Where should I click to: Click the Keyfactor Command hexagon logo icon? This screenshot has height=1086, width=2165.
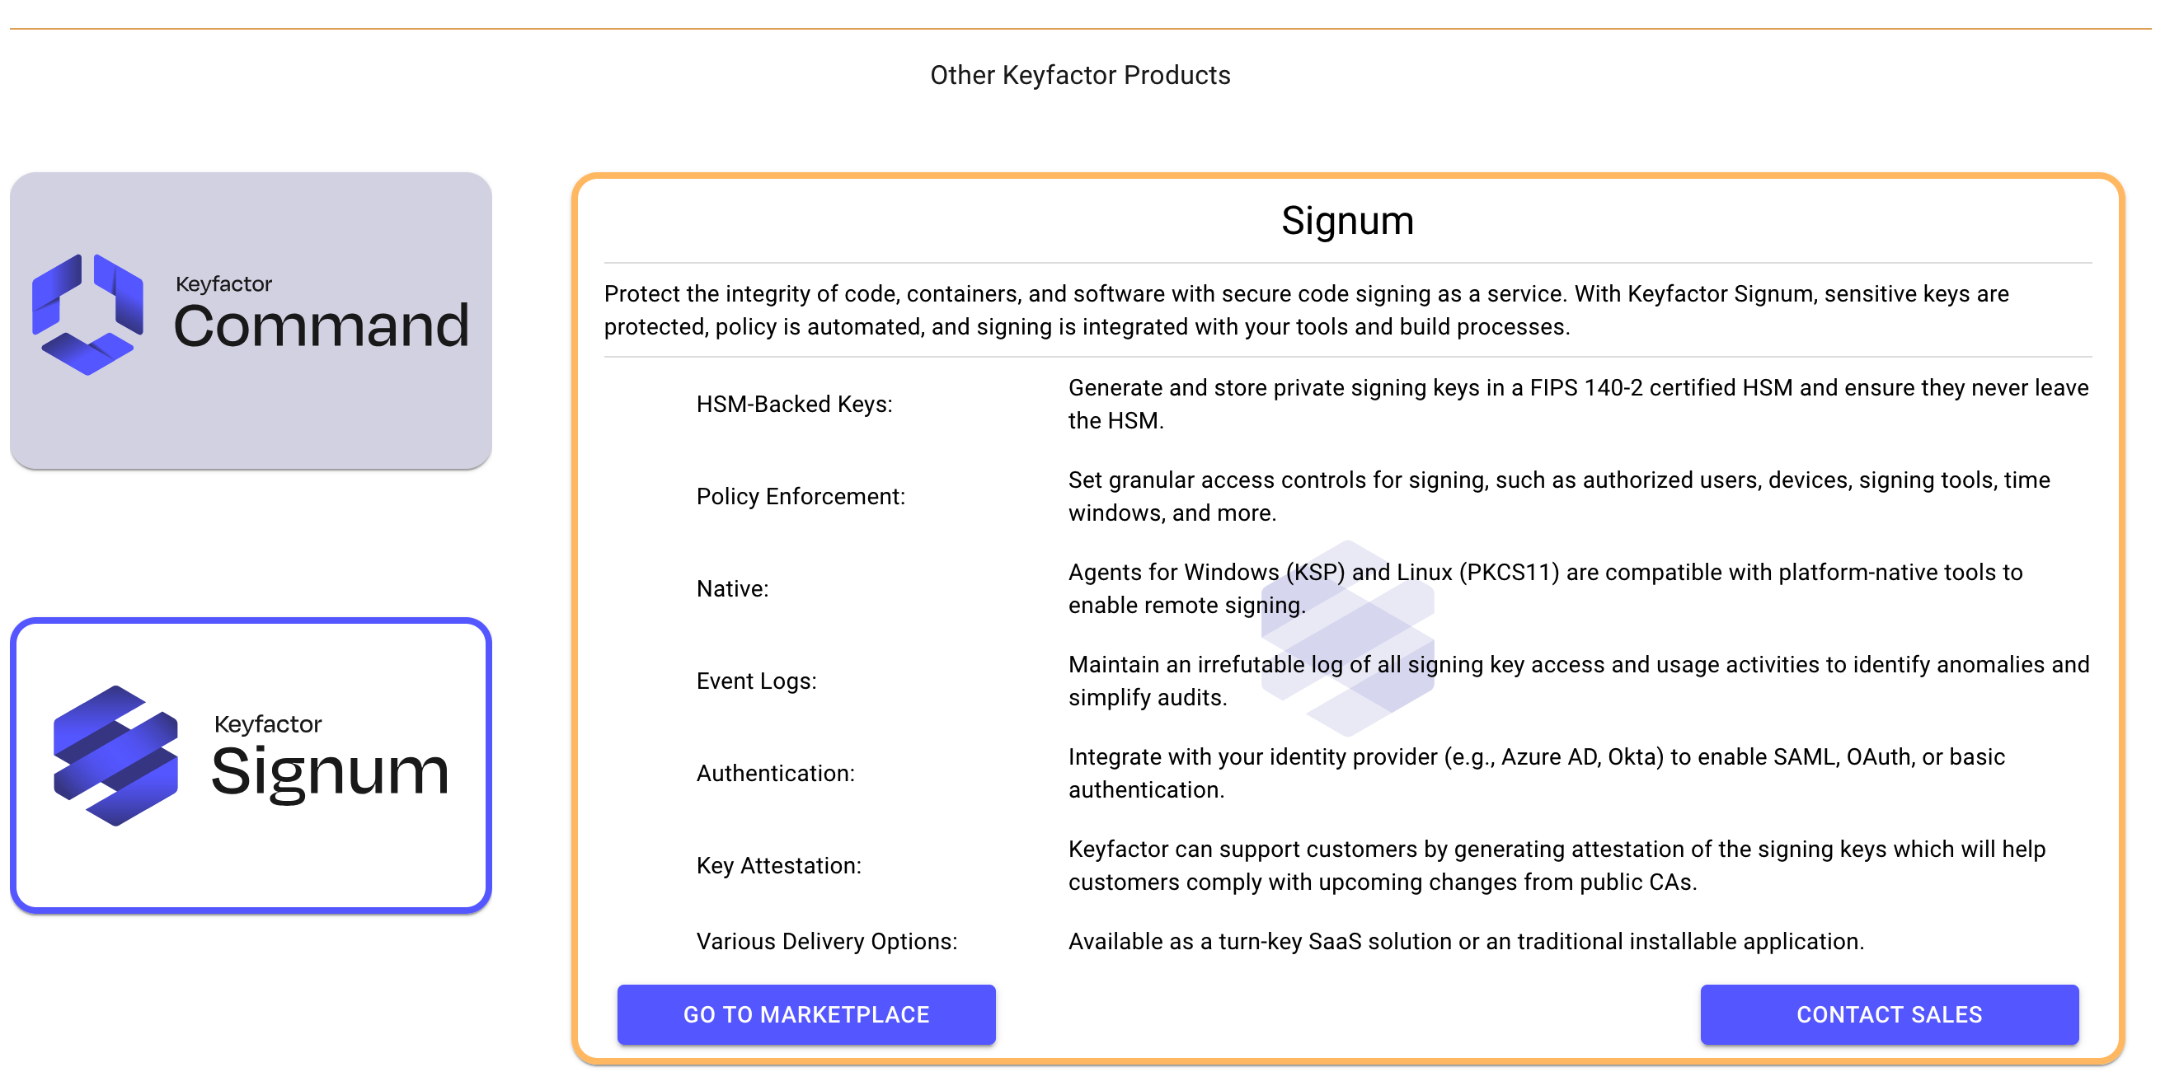pos(87,315)
